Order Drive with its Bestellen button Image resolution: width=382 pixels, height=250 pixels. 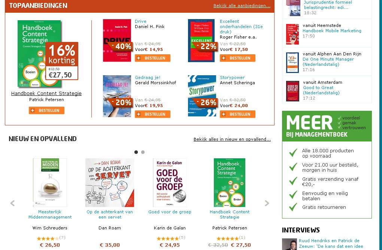coord(152,58)
